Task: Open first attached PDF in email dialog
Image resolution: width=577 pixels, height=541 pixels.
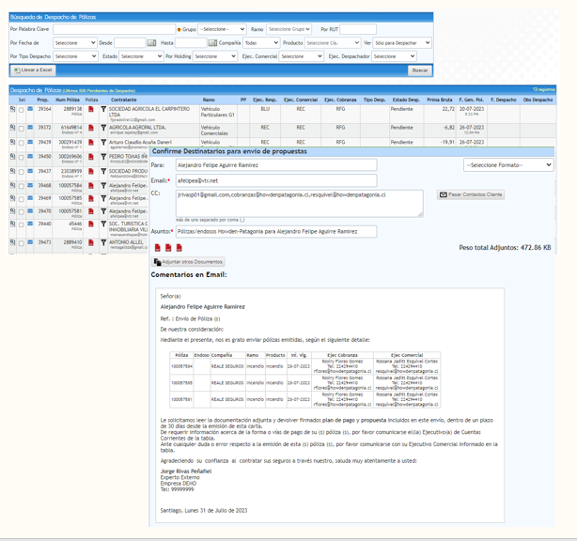Action: click(157, 247)
